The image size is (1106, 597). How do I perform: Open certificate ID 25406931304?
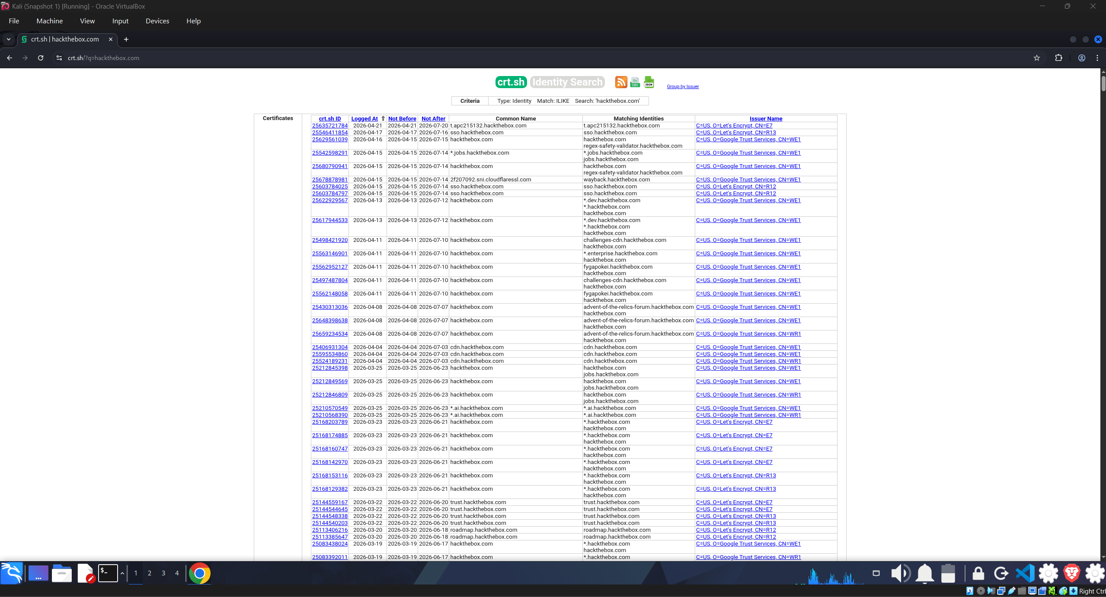(329, 347)
